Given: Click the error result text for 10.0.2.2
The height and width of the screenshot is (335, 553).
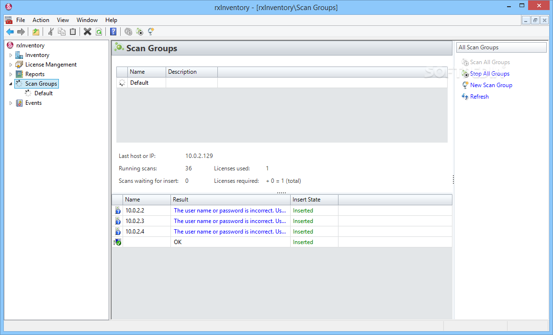Looking at the screenshot, I should point(230,211).
